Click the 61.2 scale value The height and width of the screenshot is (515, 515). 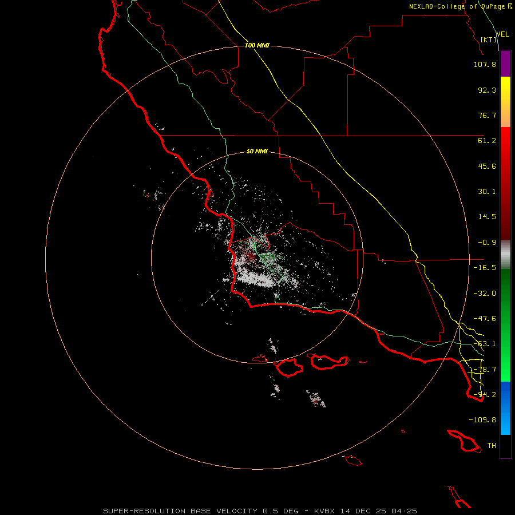coord(487,141)
